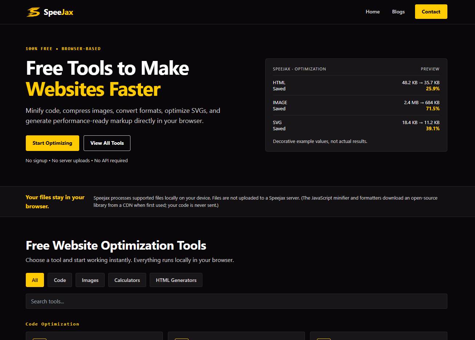
Task: Click the '48.2 KB → 35.7 KB' text
Action: point(420,83)
